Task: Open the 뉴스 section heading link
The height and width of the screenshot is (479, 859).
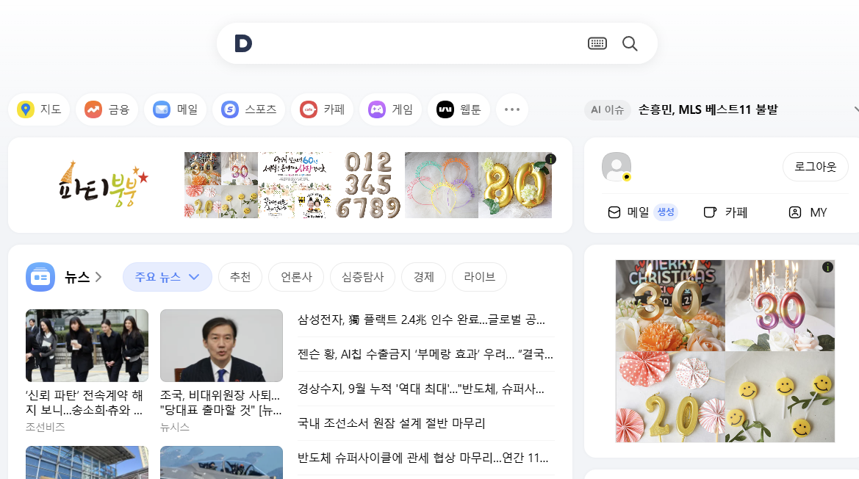Action: pos(83,277)
